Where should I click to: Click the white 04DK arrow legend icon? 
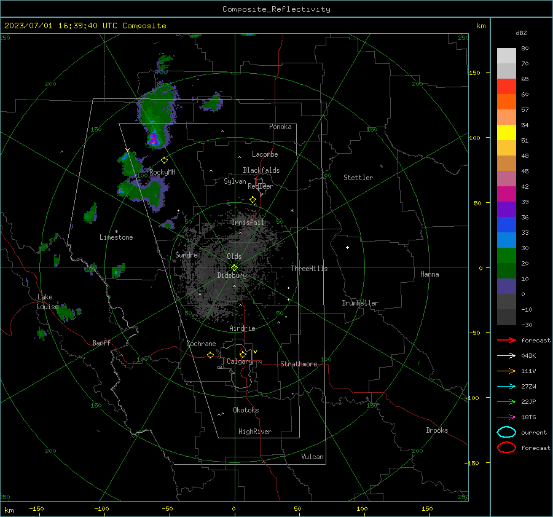pos(506,355)
